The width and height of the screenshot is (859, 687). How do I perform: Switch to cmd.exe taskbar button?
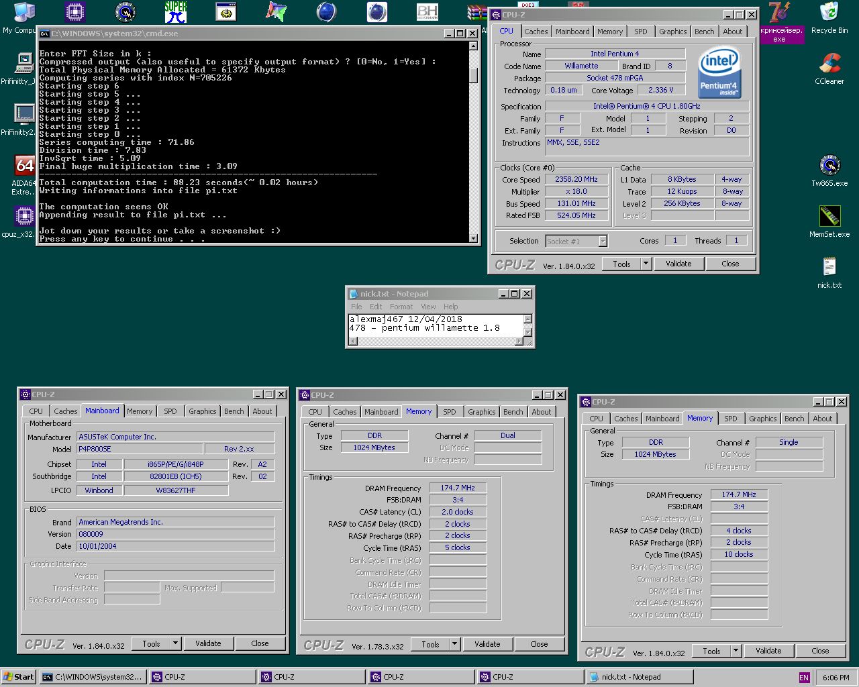click(93, 677)
